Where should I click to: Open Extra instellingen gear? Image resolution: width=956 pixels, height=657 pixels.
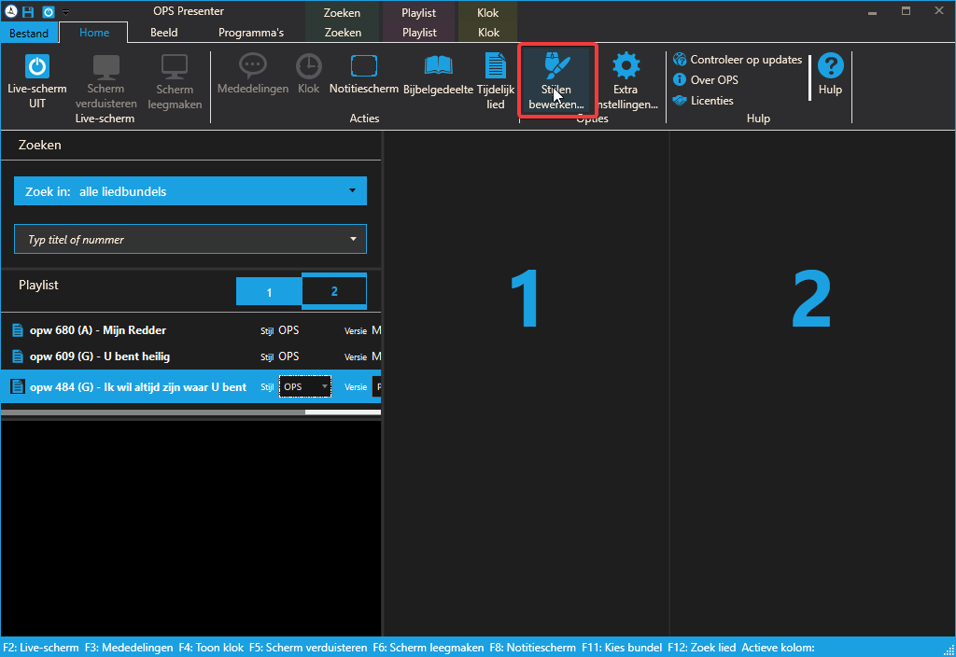(626, 80)
